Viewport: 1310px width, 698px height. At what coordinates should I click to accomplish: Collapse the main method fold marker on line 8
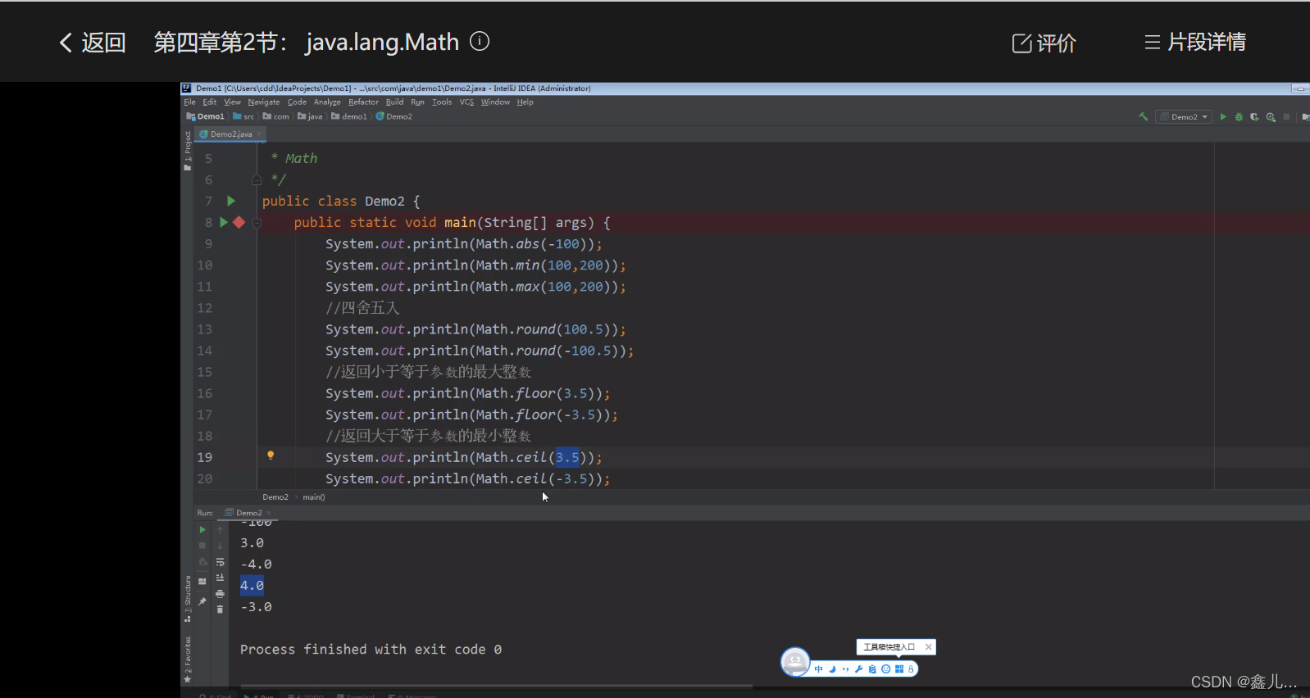(257, 222)
